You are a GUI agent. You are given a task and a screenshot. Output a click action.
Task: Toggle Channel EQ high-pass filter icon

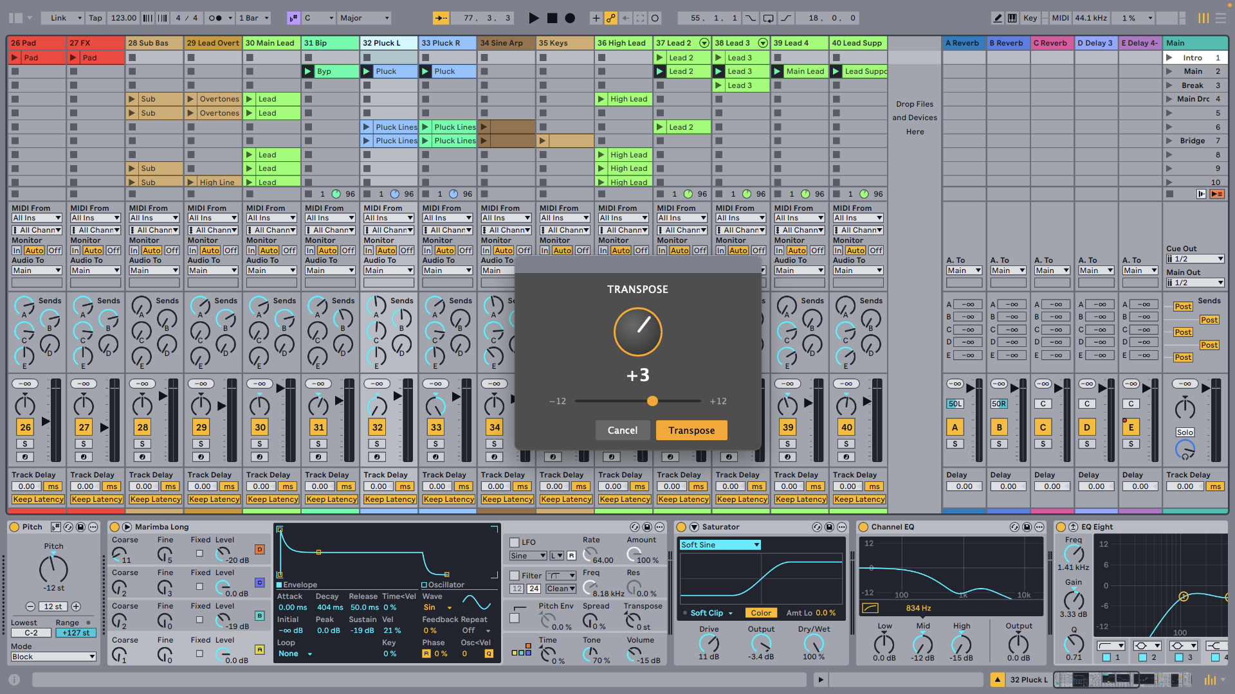click(870, 608)
